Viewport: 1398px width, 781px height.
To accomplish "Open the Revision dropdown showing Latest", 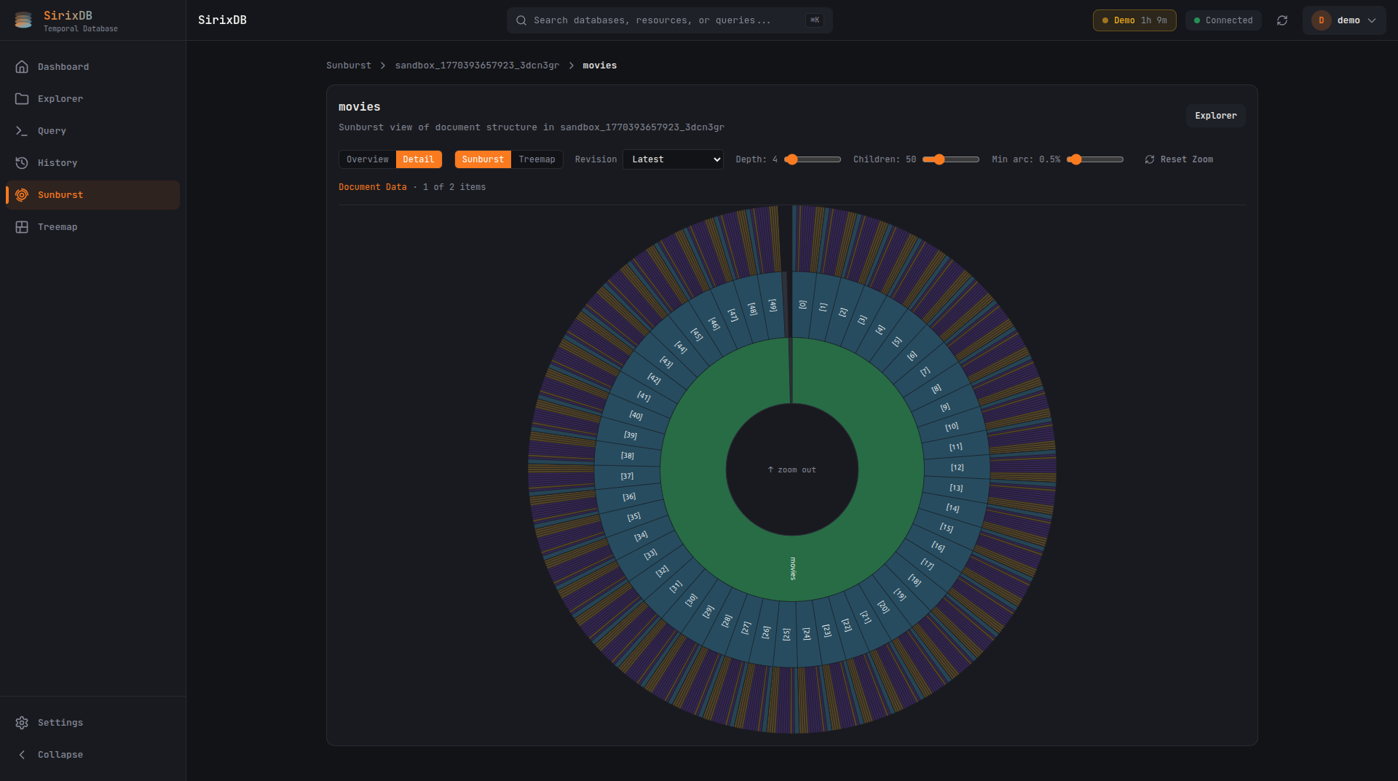I will [672, 159].
